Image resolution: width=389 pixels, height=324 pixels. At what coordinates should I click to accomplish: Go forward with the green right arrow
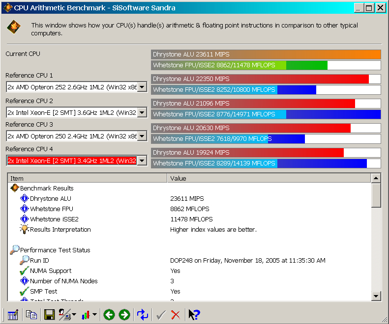[124, 315]
